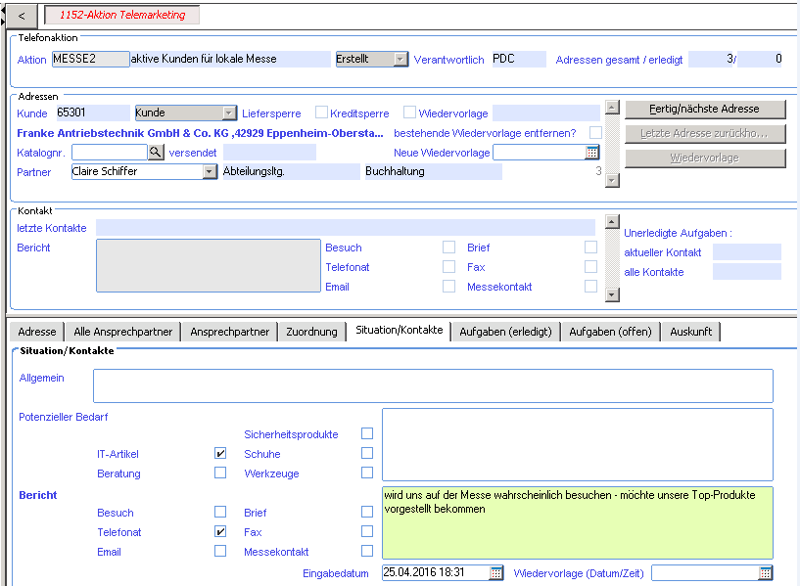Screen dimensions: 800x586
Task: Click the Aktion field containing MESSE2
Action: coord(91,59)
